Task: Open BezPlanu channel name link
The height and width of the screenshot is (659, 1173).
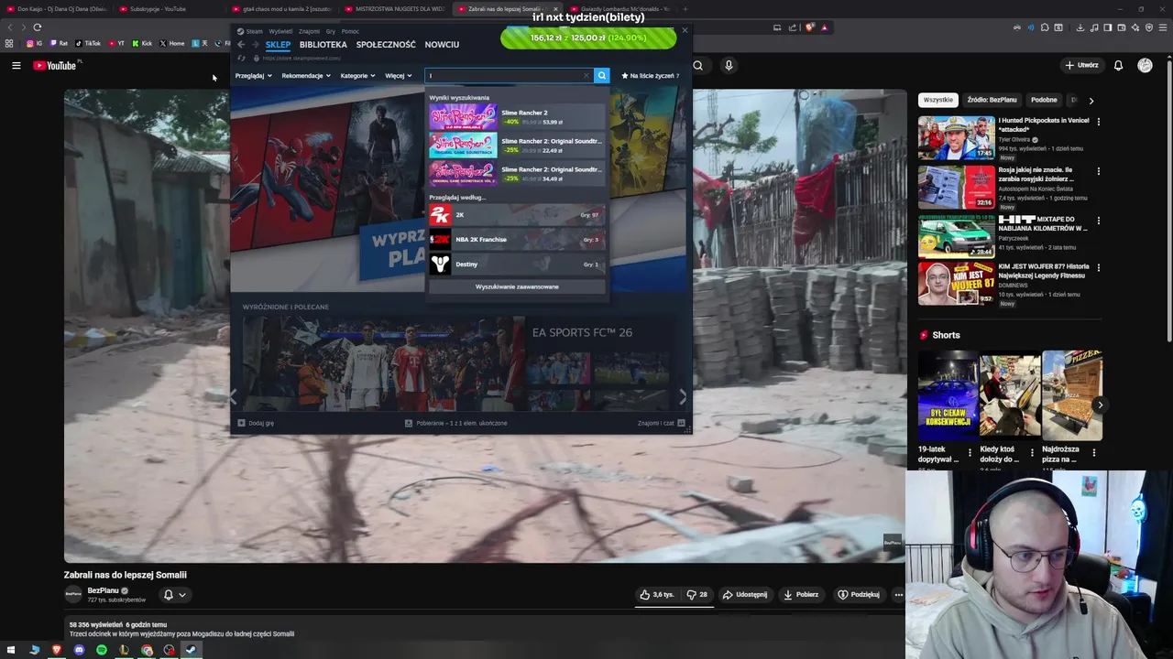Action: tap(103, 590)
